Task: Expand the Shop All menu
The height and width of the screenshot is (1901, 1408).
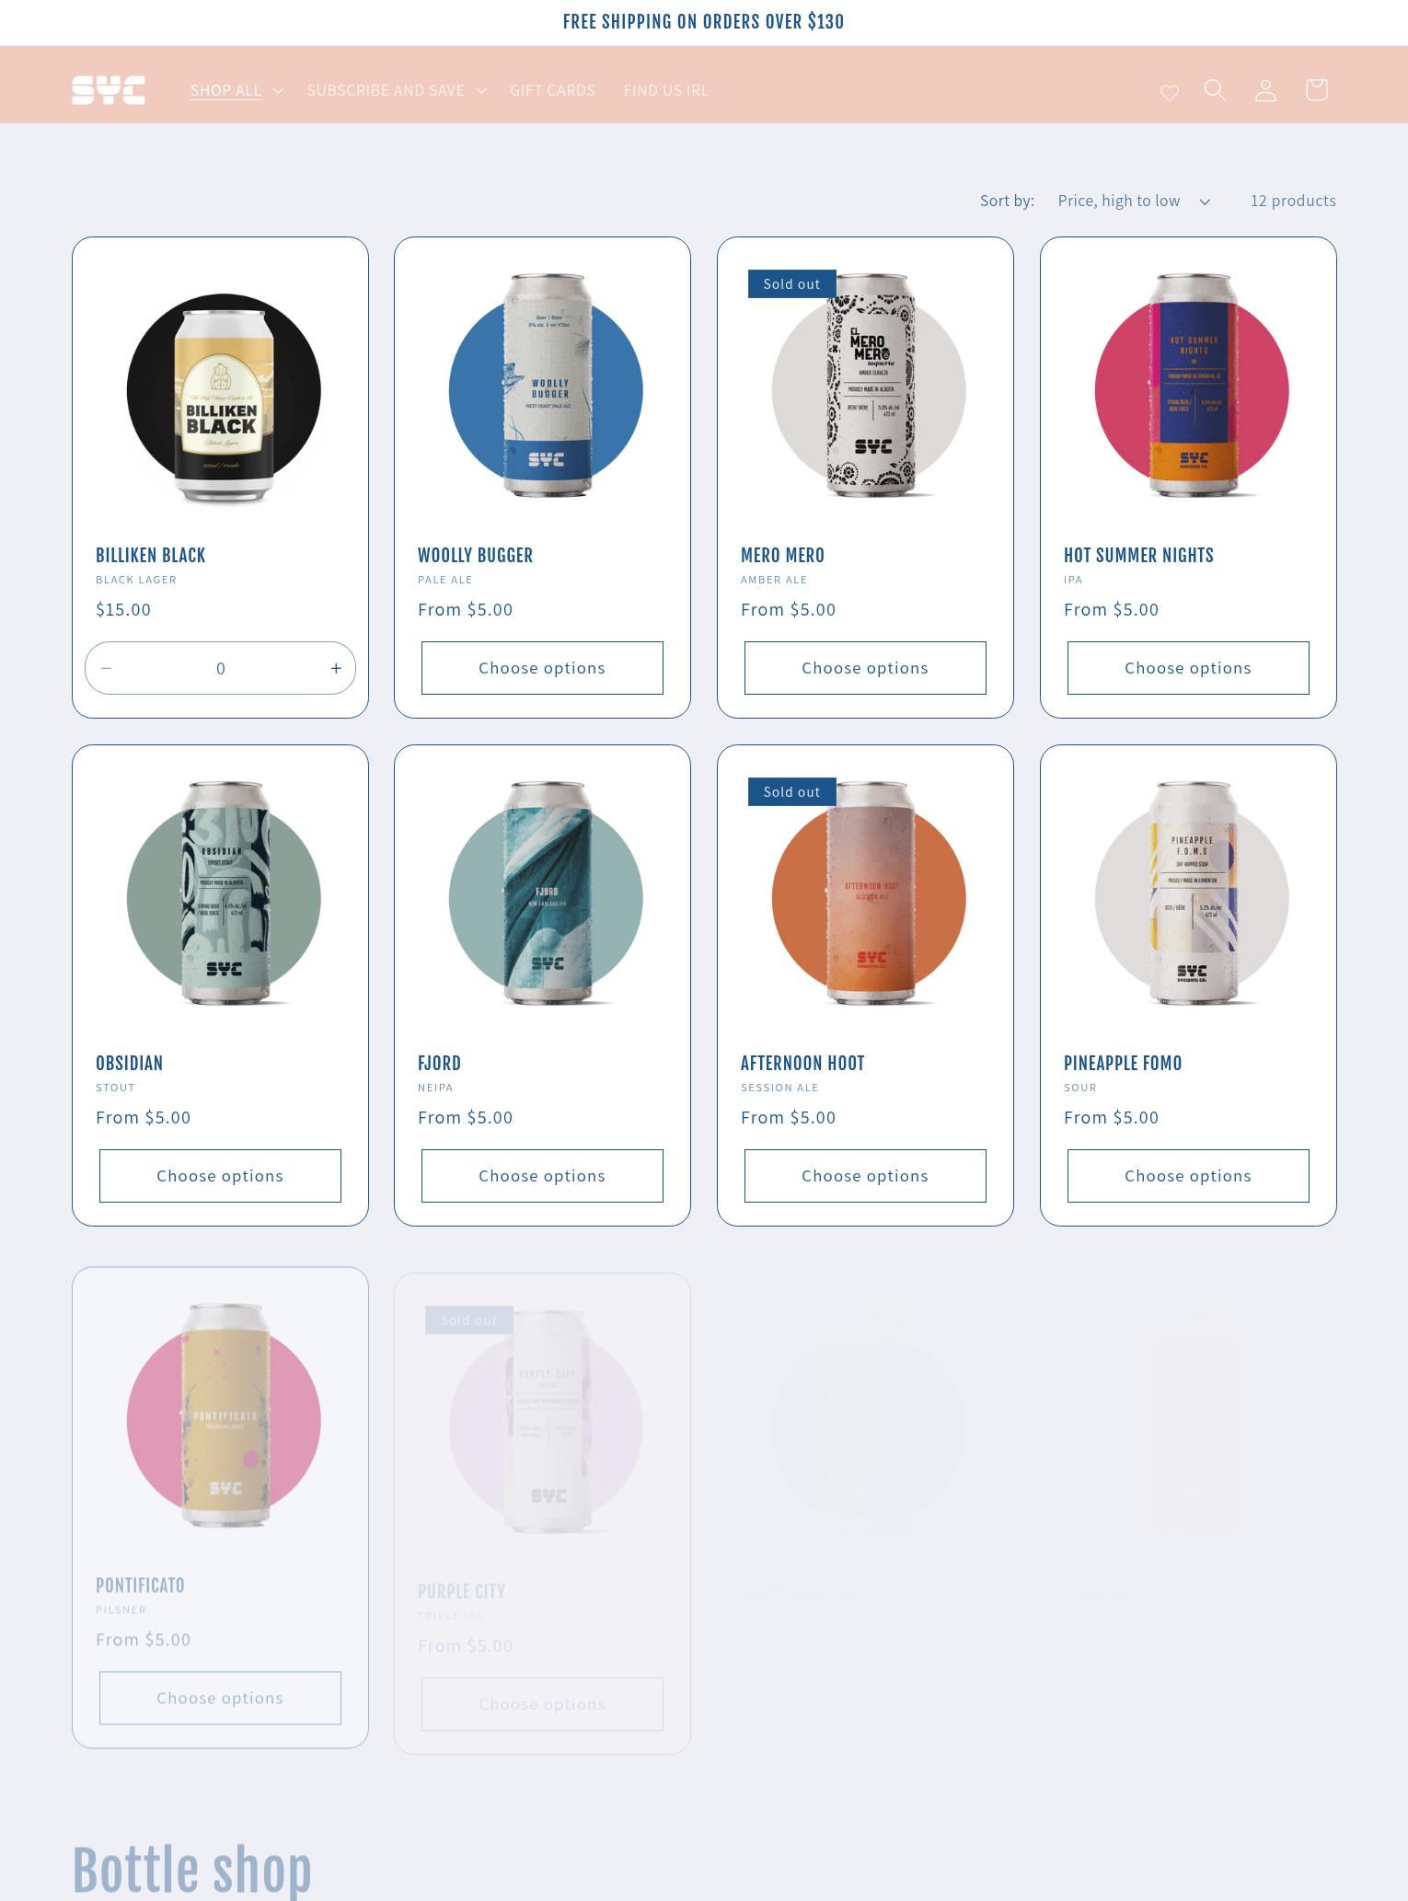Action: pos(237,90)
